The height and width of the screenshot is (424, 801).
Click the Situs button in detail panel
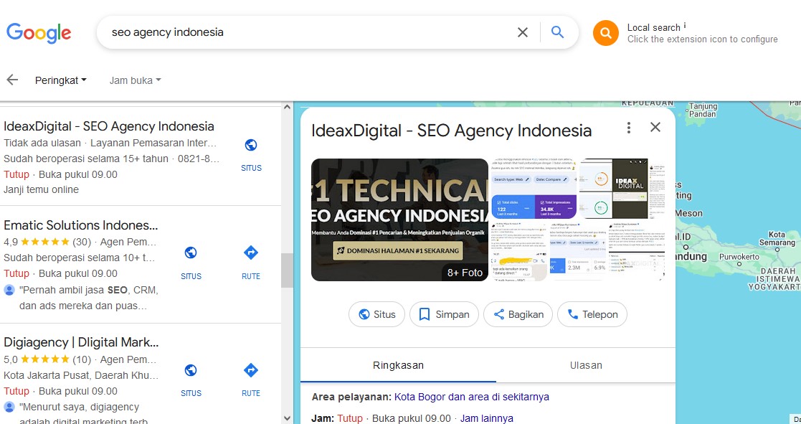tap(376, 314)
